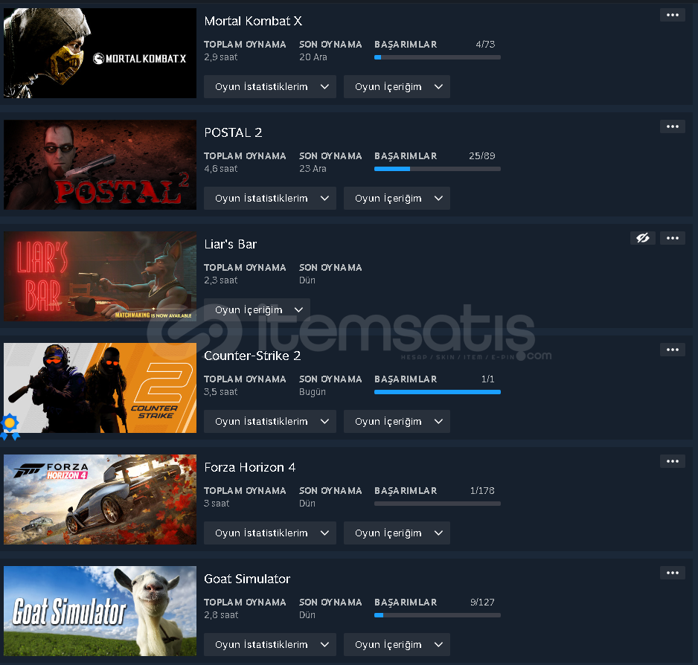Click the POSTAL 2 achievements progress bar
Screen dimensions: 698x665
[437, 169]
